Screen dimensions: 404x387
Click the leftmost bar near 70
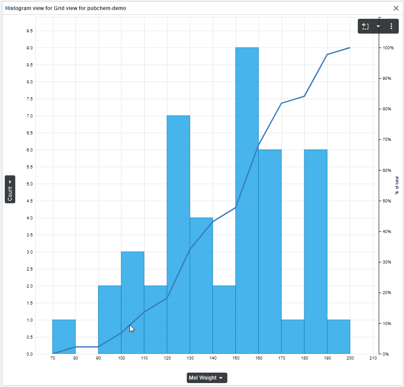pos(64,336)
